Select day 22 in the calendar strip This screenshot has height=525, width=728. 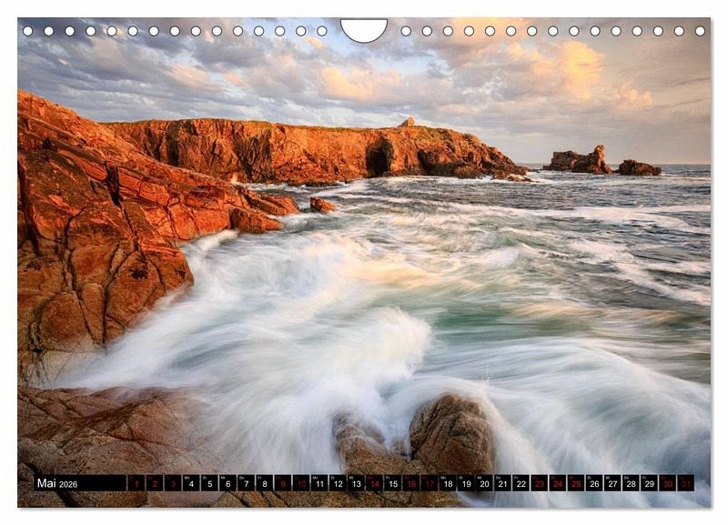(x=521, y=483)
